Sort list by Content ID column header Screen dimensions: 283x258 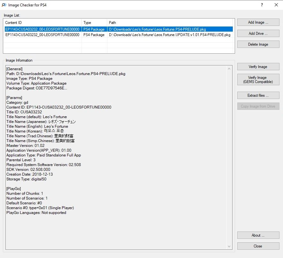coord(43,23)
